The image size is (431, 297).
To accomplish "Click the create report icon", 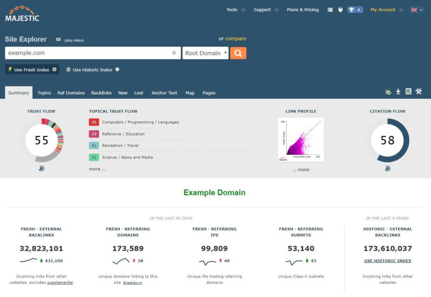I will click(408, 92).
